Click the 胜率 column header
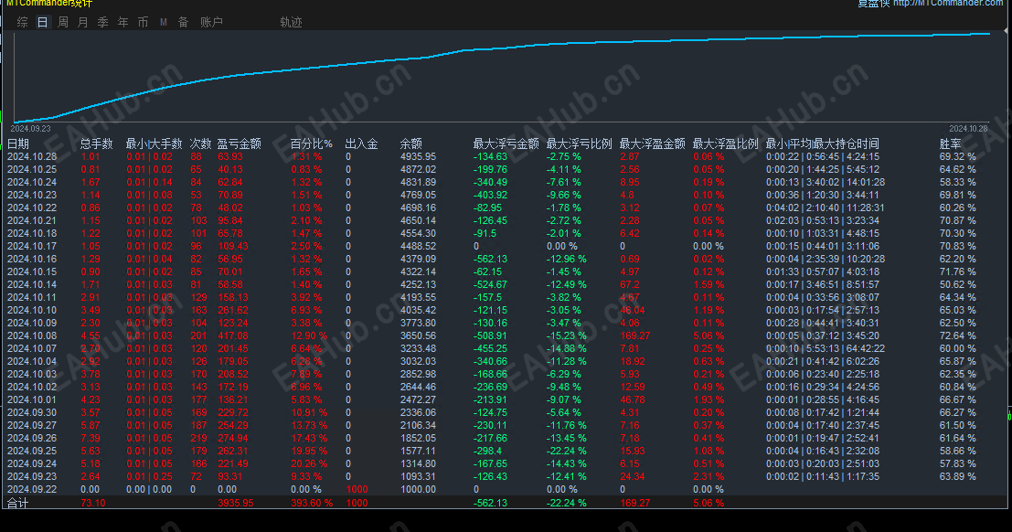Screen dimensions: 1012x532 click(950, 144)
